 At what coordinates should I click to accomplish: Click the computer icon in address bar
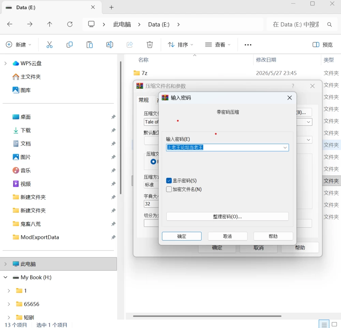[x=91, y=24]
